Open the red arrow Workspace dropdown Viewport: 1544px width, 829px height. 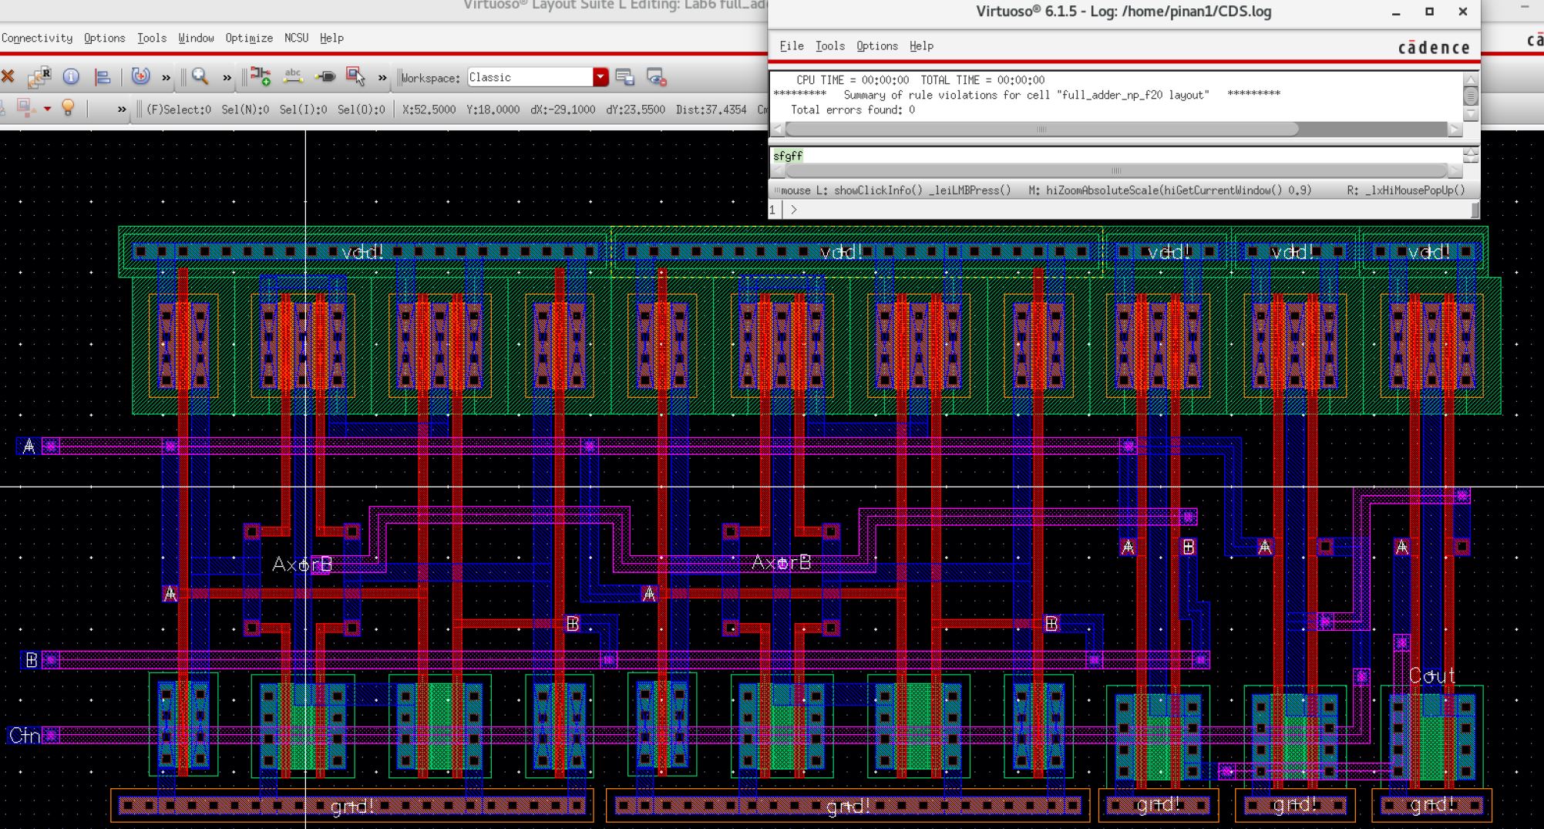pos(600,77)
